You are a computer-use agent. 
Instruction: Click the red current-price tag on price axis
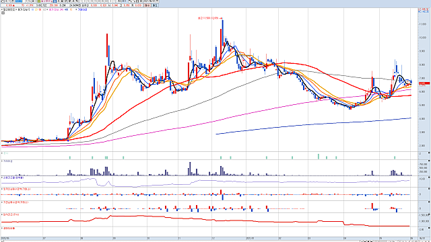pyautogui.click(x=424, y=83)
